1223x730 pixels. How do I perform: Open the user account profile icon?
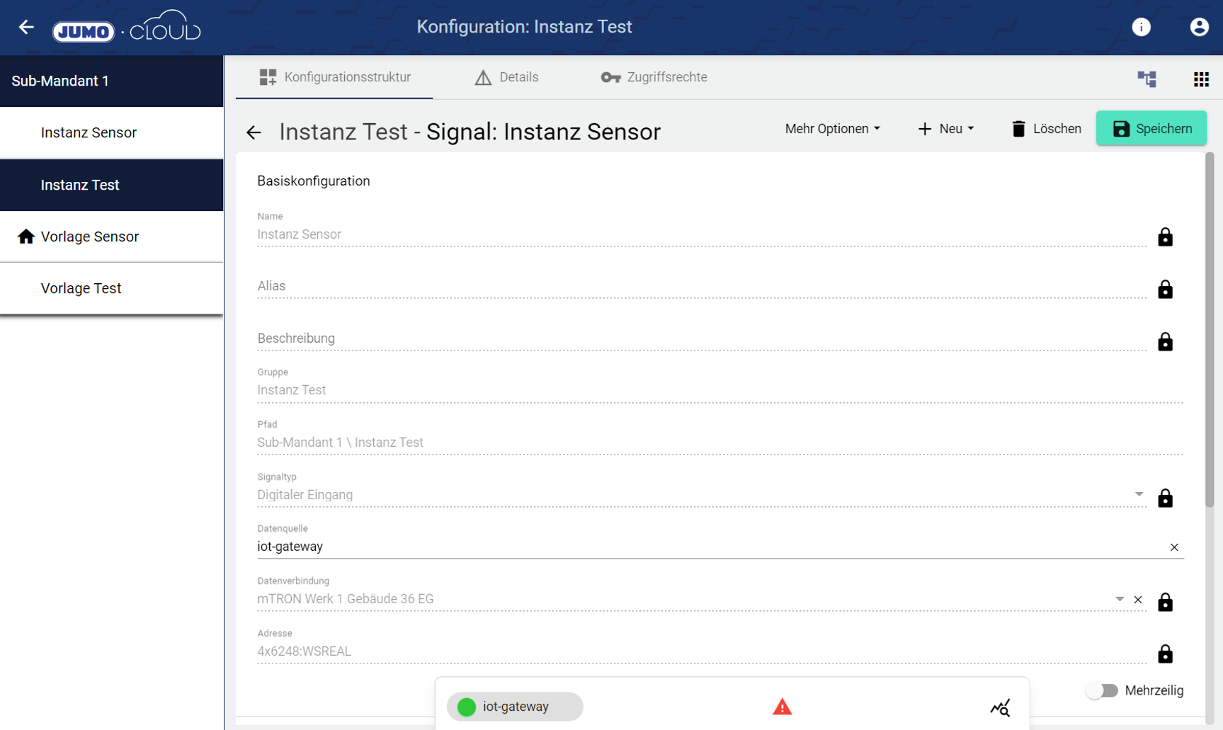[x=1198, y=27]
